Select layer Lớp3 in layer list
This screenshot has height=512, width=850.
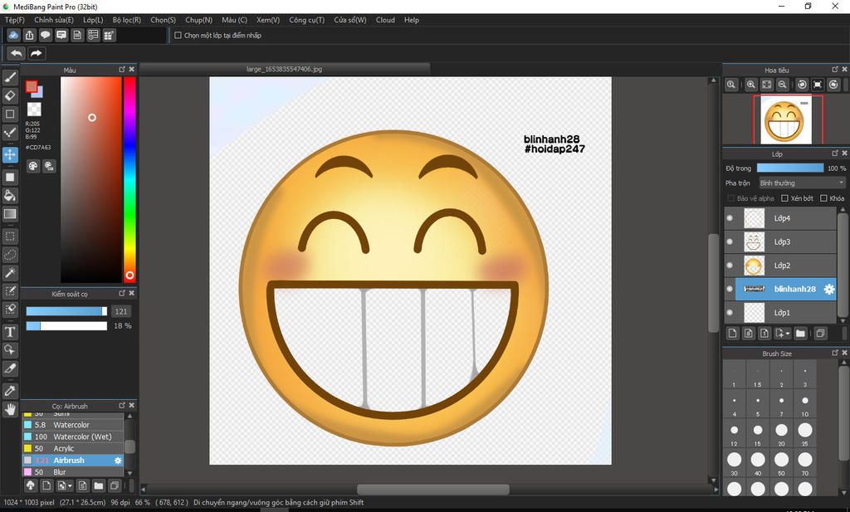click(780, 241)
